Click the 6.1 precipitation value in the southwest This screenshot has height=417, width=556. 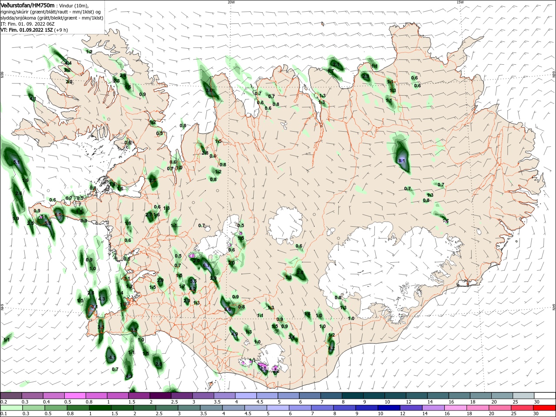pyautogui.click(x=95, y=306)
